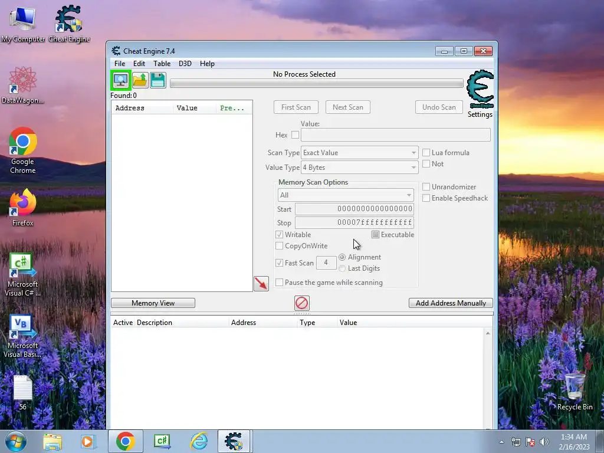The width and height of the screenshot is (604, 453).
Task: Click the scan progress bar
Action: [x=317, y=83]
